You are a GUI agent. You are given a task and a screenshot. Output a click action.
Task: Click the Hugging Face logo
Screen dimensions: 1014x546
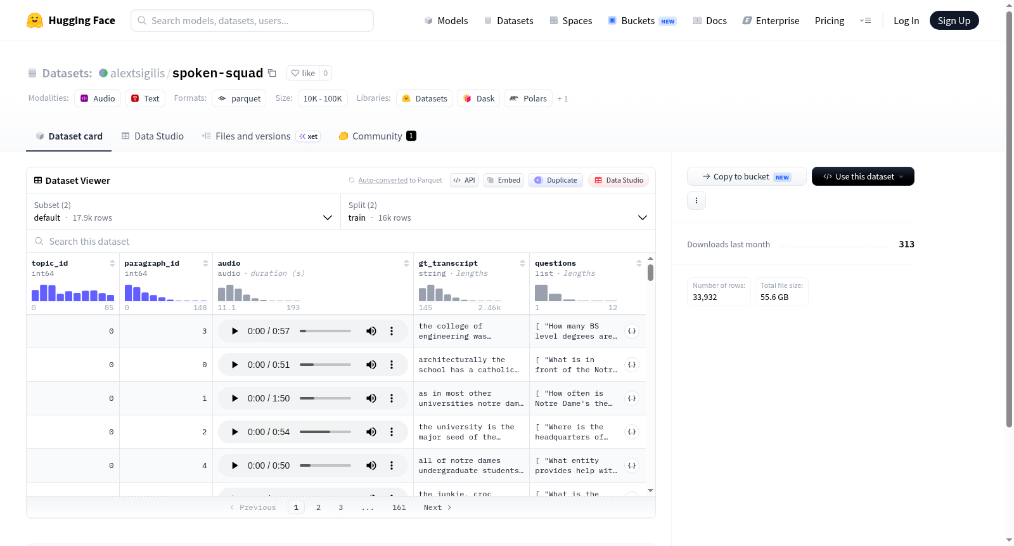[x=70, y=20]
